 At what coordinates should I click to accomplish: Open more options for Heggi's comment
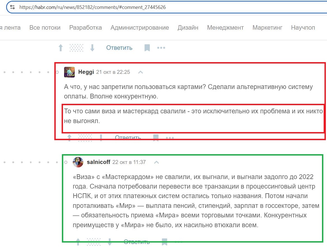click(170, 138)
